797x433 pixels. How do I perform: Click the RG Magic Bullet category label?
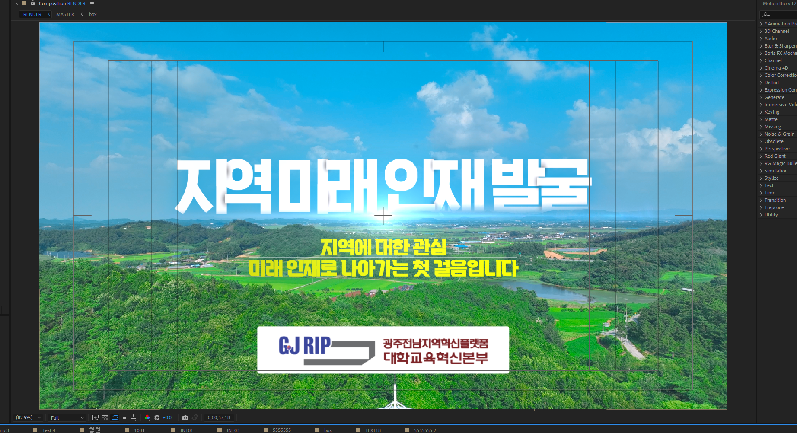[781, 163]
